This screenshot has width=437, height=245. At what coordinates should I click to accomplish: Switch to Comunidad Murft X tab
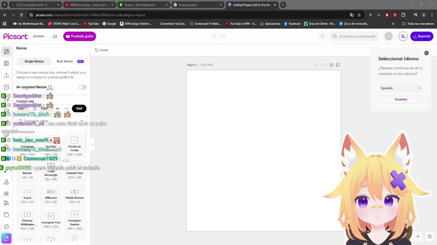(x=34, y=5)
